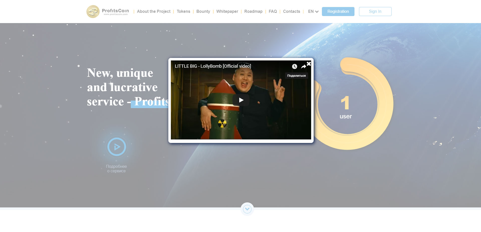Viewport: 481px width, 232px height.
Task: Expand the EN language dropdown
Action: [313, 12]
